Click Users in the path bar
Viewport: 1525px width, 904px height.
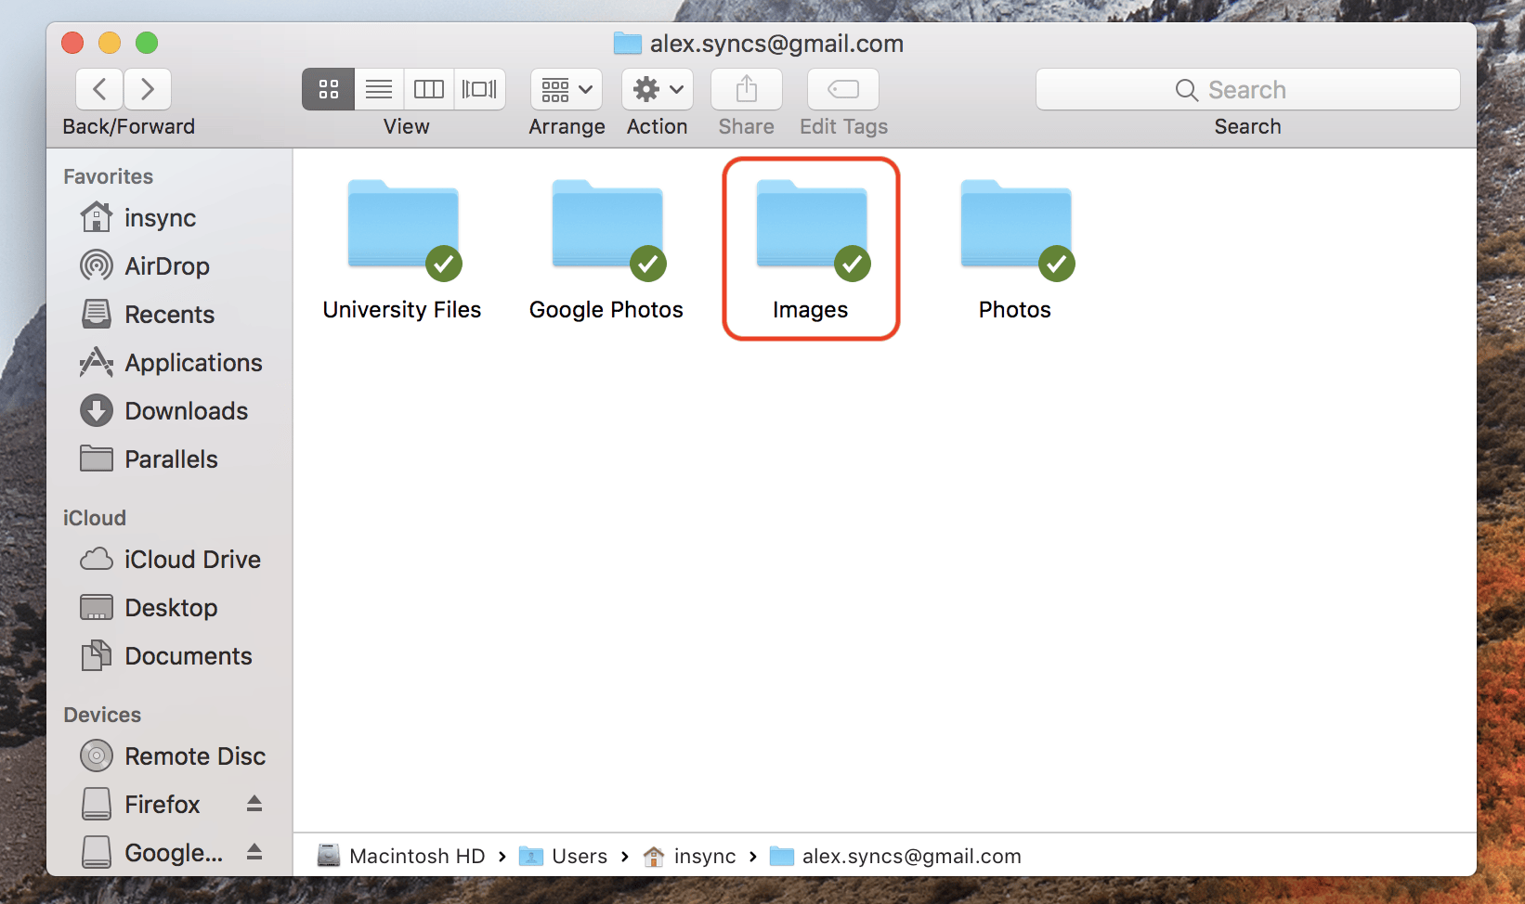563,856
